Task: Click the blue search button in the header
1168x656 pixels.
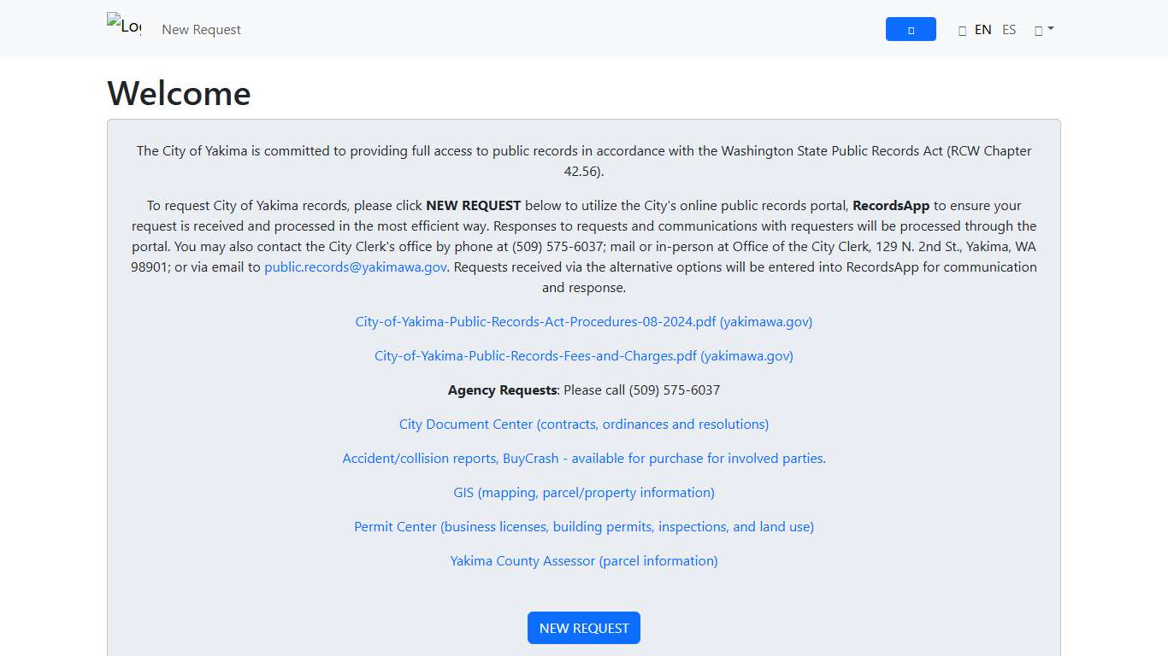Action: [910, 28]
